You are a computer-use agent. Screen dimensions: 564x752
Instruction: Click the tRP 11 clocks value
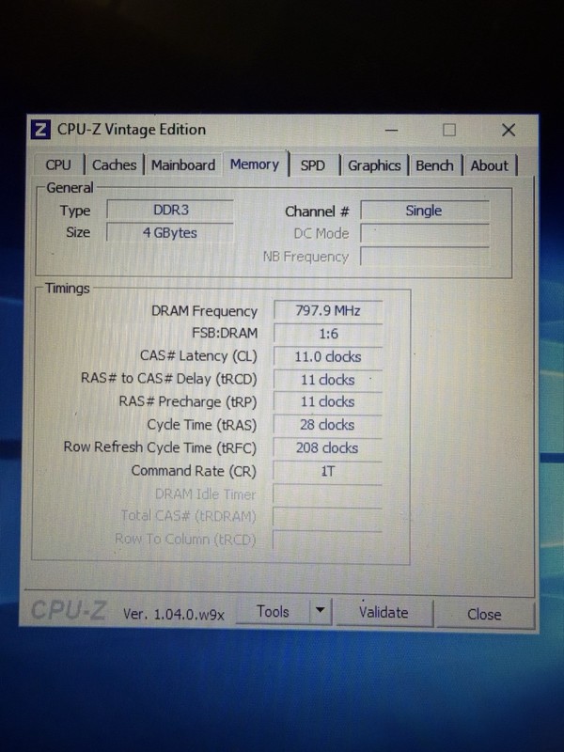point(328,402)
